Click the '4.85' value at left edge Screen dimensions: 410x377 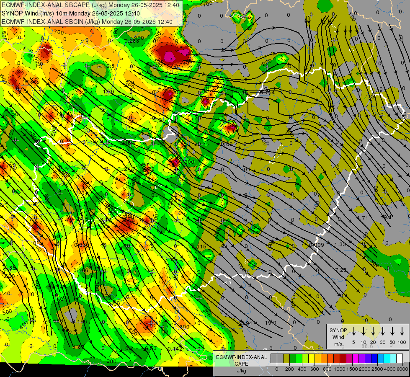click(x=10, y=268)
